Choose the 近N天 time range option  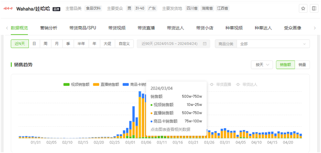pyautogui.click(x=20, y=44)
